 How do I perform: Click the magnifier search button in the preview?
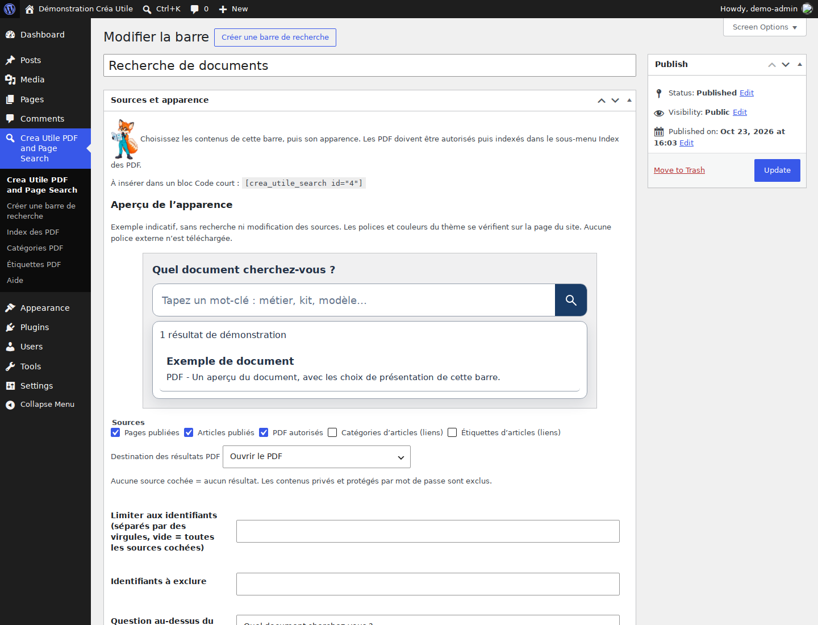click(x=571, y=300)
